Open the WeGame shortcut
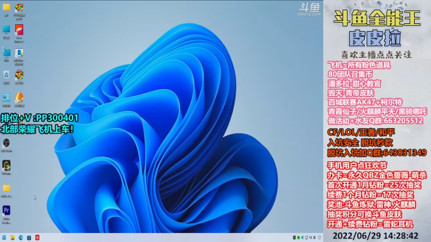 coord(6,166)
